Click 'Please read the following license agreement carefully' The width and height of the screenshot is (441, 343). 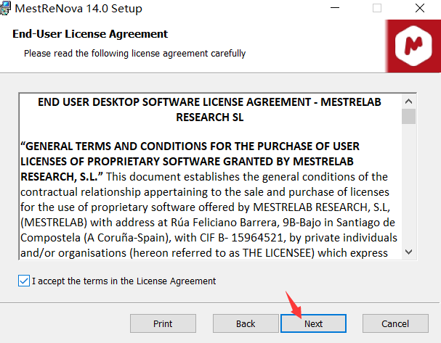coord(134,54)
